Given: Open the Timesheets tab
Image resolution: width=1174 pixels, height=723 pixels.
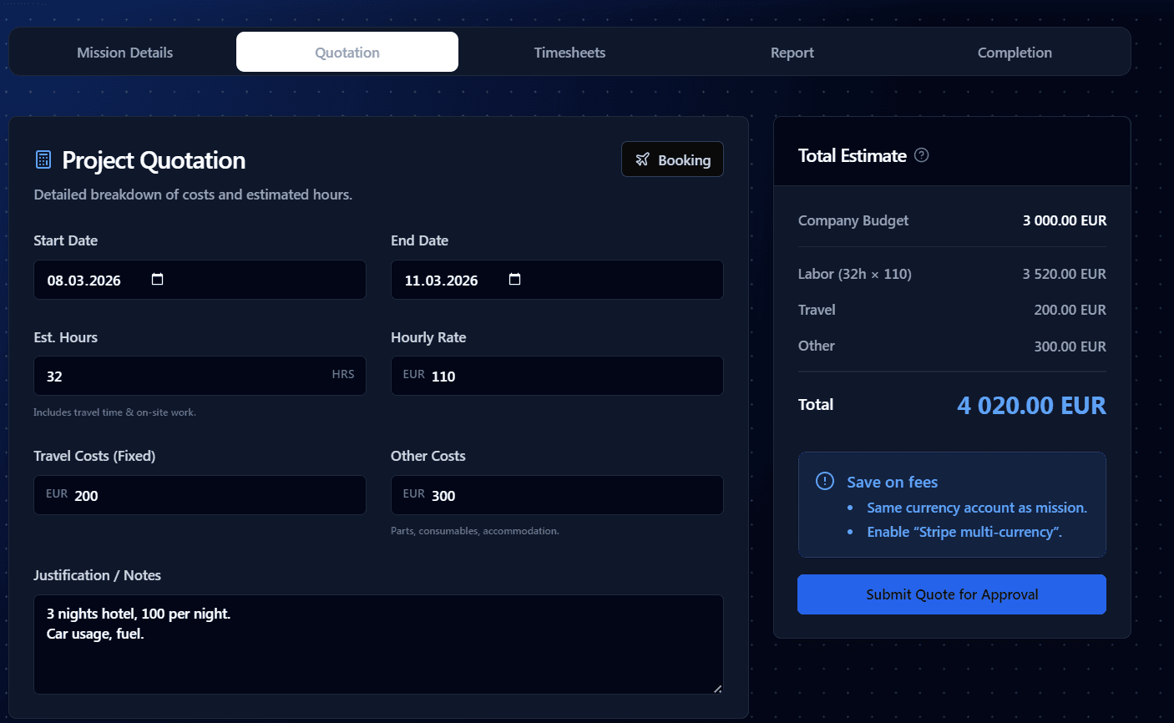Looking at the screenshot, I should 569,53.
